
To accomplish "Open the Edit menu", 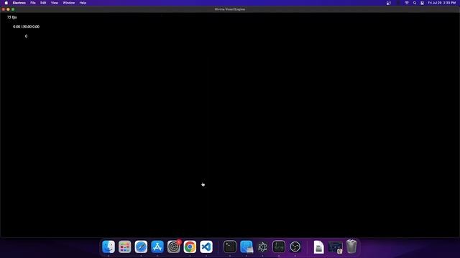I will tap(43, 3).
